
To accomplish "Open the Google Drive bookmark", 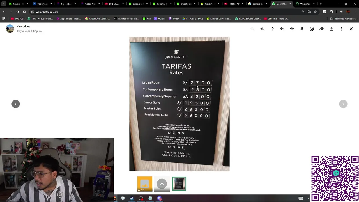I will coord(193,19).
